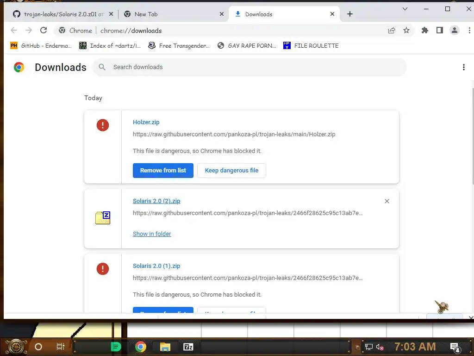Open network status tray icon
This screenshot has height=356, width=474.
click(x=369, y=347)
